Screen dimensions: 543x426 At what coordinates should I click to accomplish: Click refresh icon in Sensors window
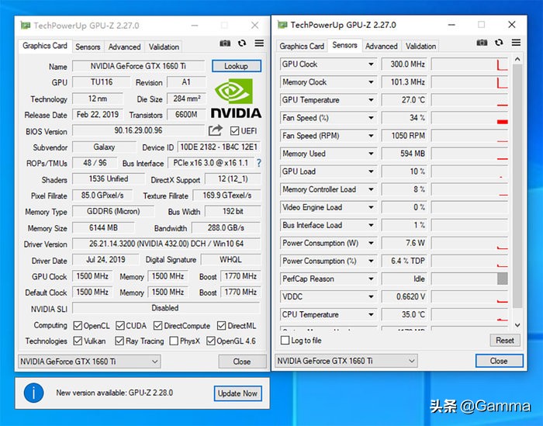coord(499,43)
